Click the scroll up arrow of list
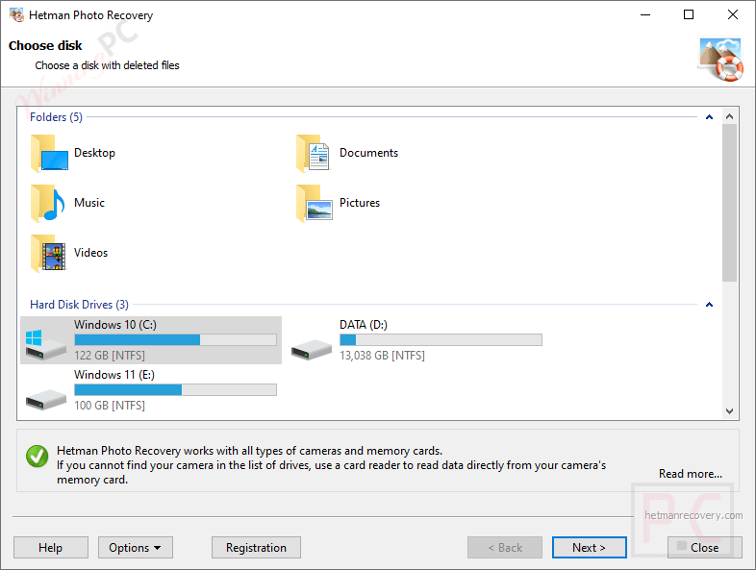The height and width of the screenshot is (570, 756). (x=729, y=116)
